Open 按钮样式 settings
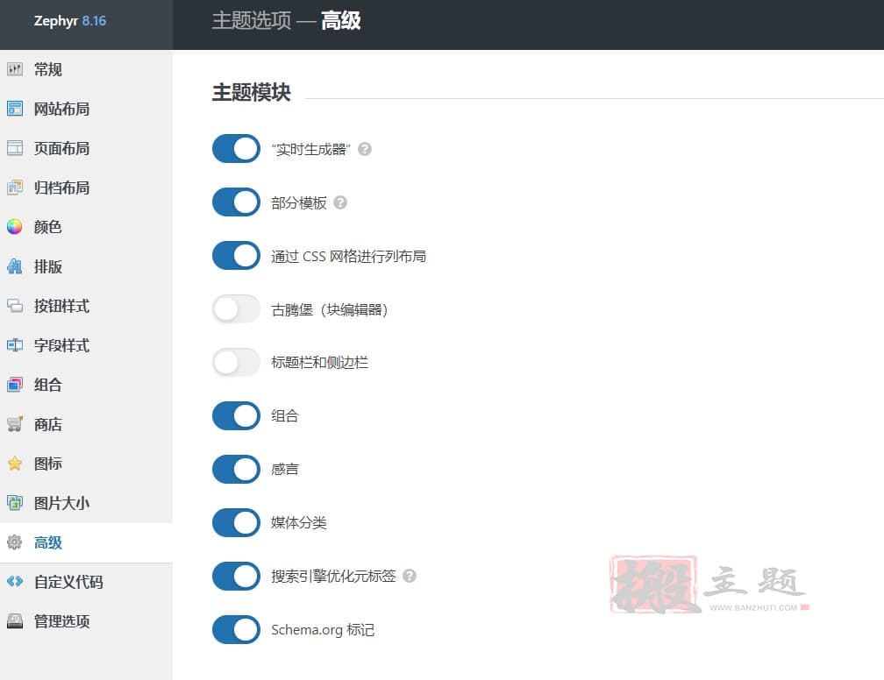The width and height of the screenshot is (884, 680). (x=86, y=306)
